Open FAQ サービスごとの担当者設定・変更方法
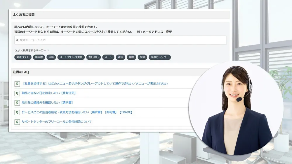The height and width of the screenshot is (164, 292). 77,112
